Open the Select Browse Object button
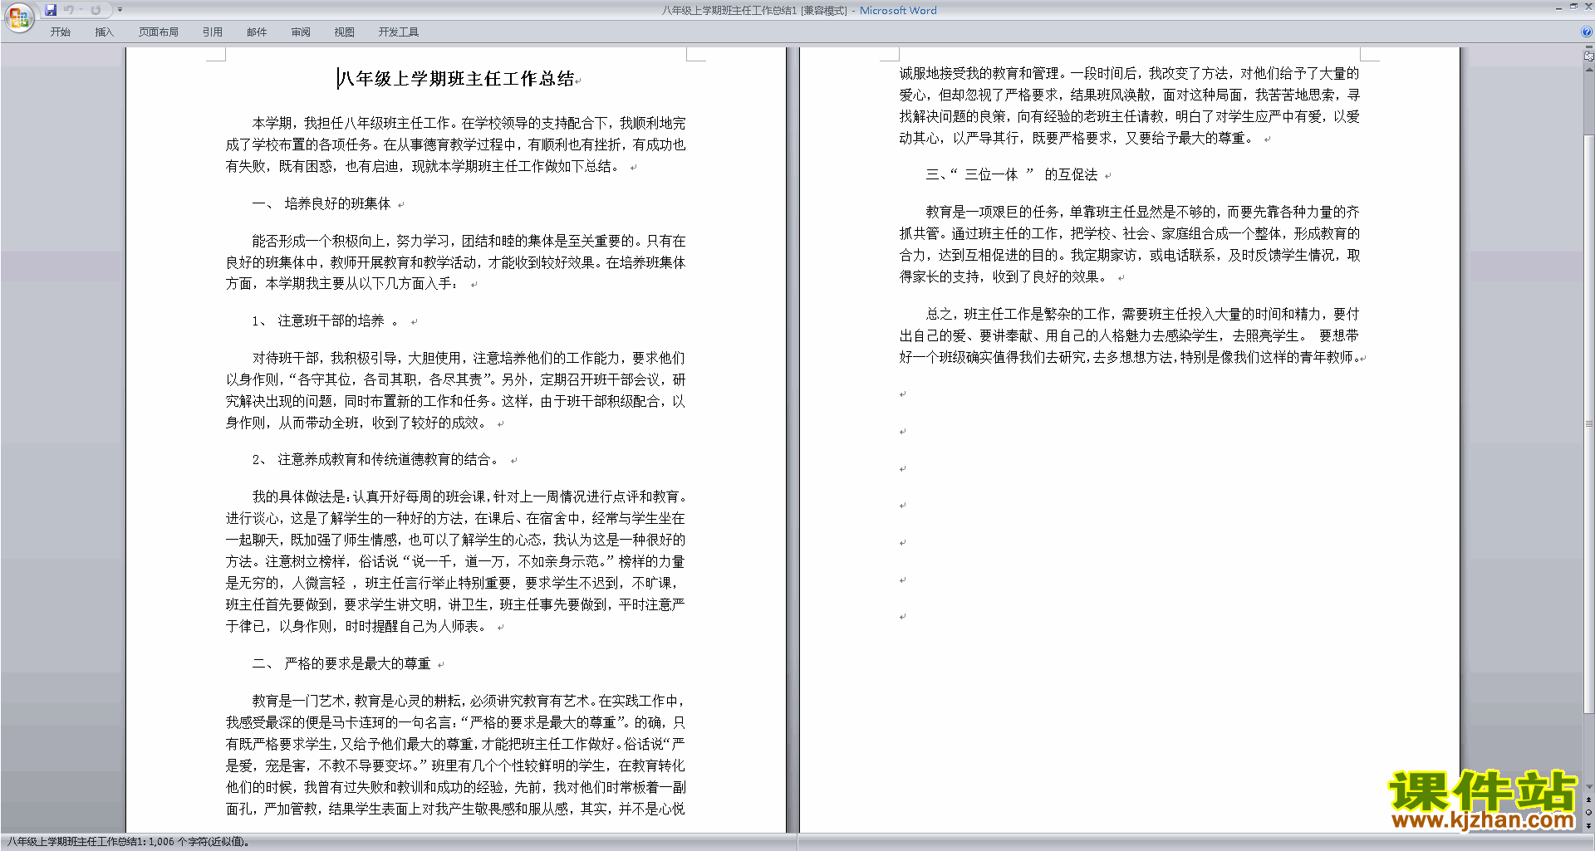 (x=1588, y=813)
